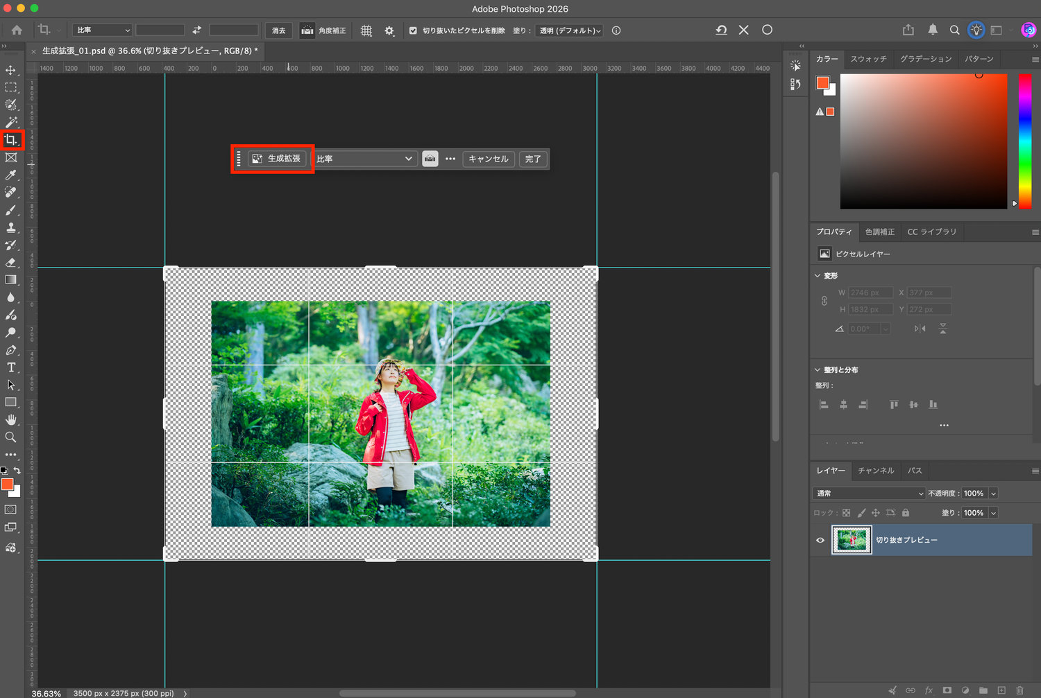Click the キャンセル button

tap(489, 159)
